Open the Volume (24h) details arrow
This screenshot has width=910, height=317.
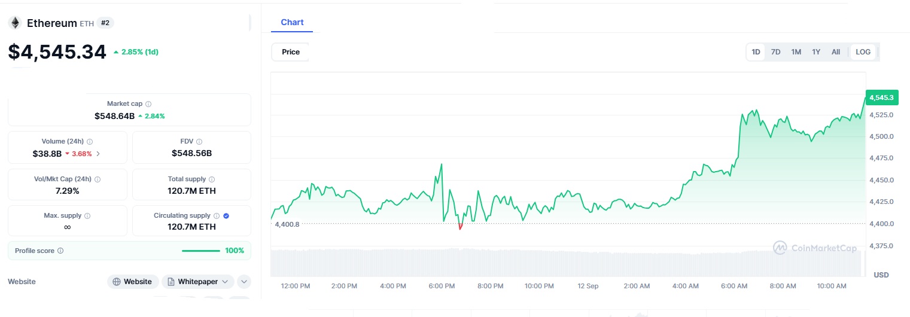98,154
